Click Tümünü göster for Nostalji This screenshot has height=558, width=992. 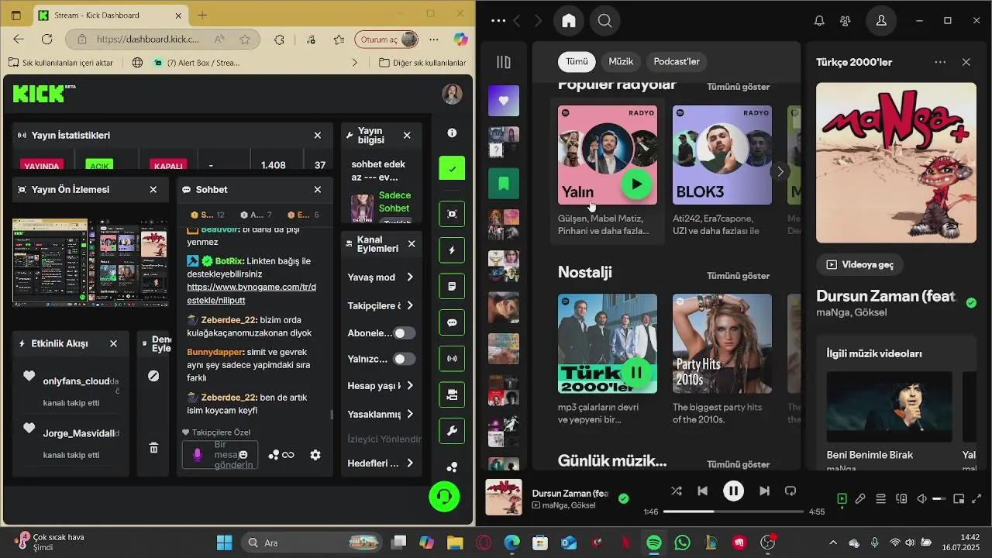click(738, 276)
